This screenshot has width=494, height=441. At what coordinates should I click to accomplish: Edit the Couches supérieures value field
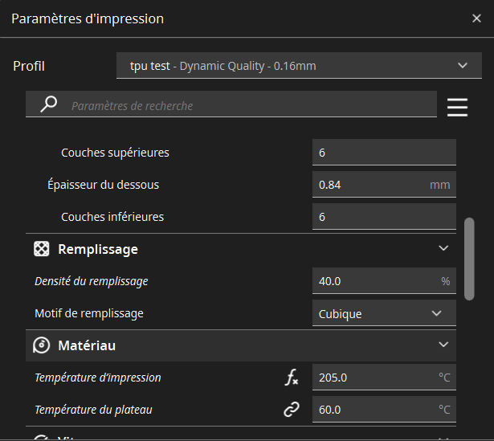pos(383,152)
